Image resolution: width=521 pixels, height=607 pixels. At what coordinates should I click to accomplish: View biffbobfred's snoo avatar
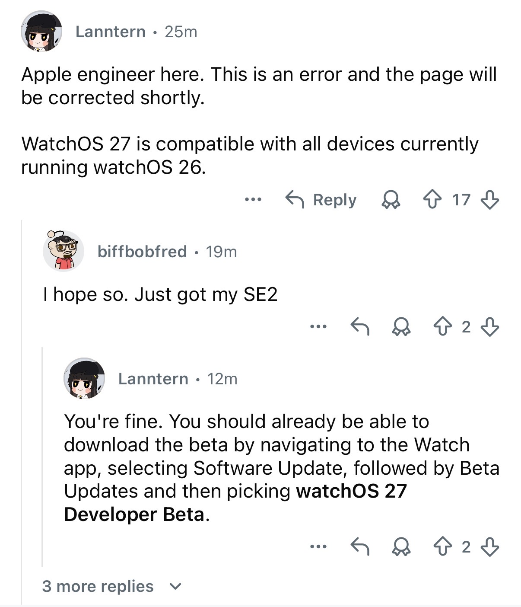tap(64, 251)
